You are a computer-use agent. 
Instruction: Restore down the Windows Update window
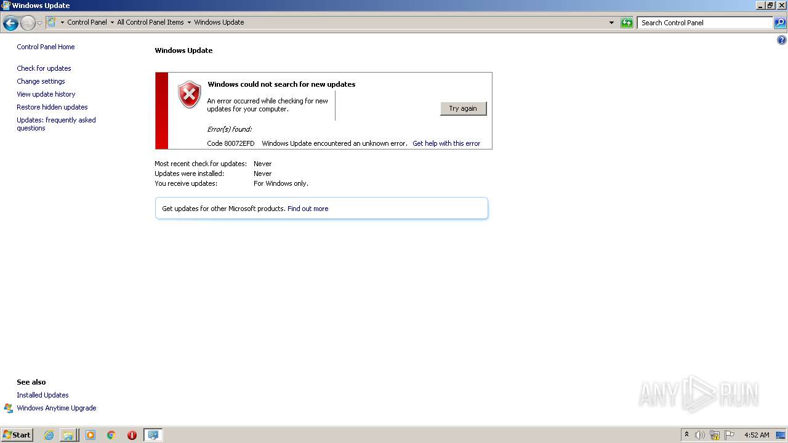771,6
